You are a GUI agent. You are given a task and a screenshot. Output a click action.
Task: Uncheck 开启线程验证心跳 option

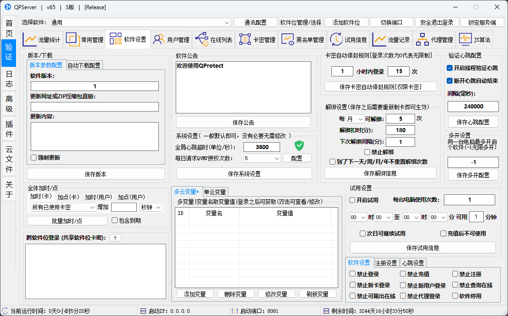pos(449,68)
